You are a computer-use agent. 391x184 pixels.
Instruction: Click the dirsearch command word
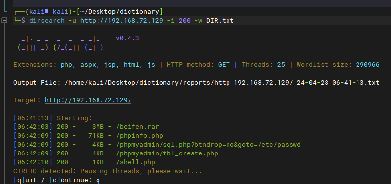pyautogui.click(x=47, y=20)
